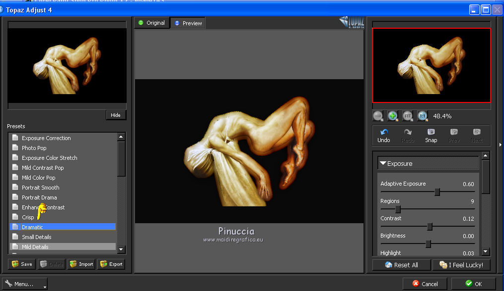Image resolution: width=504 pixels, height=291 pixels.
Task: Go to Prev snapshot
Action: coord(454,136)
